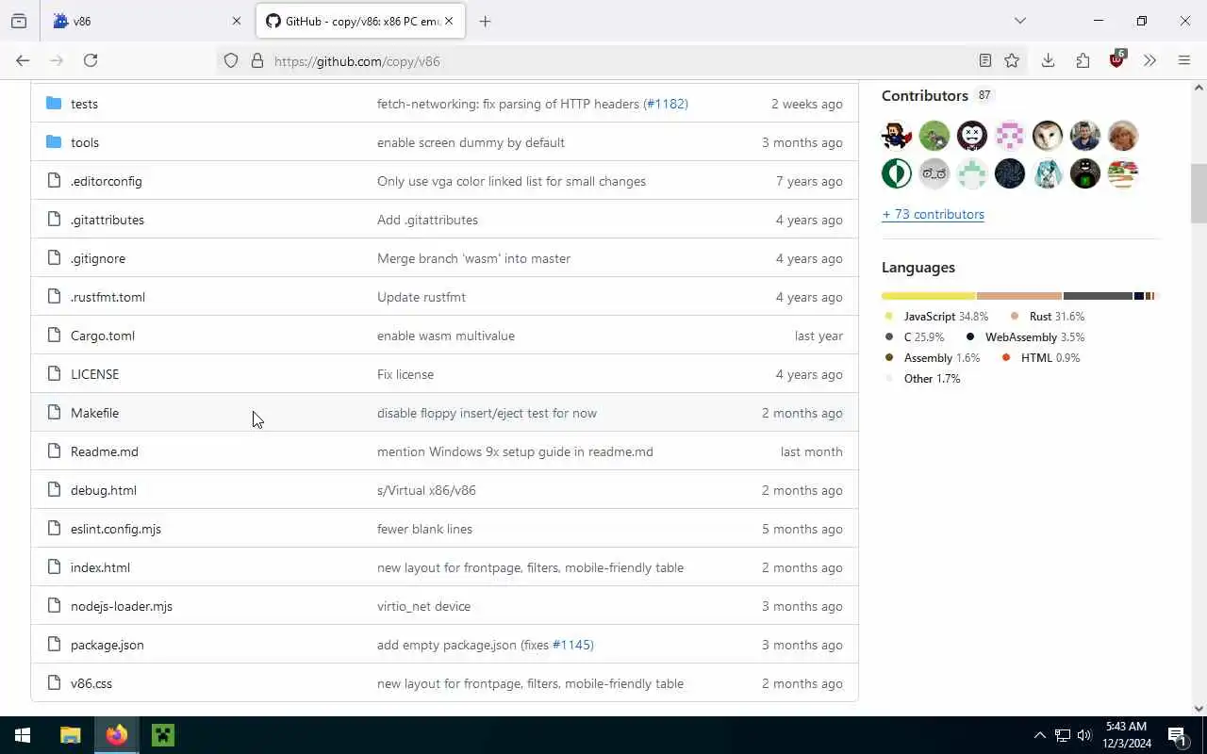The image size is (1207, 754).
Task: Click the file icon beside Makefile
Action: (x=54, y=413)
